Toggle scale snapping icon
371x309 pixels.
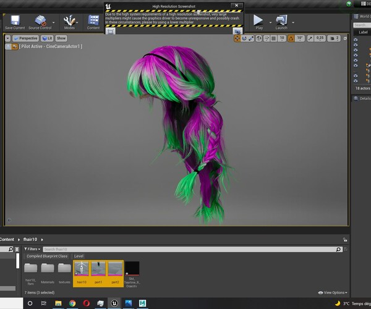(x=310, y=38)
